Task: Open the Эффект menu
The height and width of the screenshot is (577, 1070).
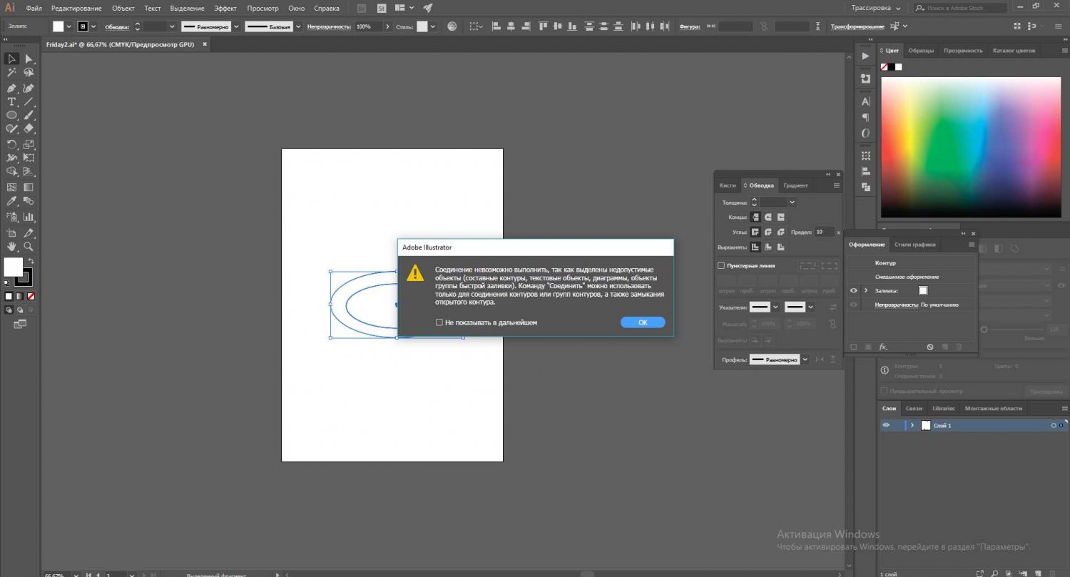Action: coord(225,8)
